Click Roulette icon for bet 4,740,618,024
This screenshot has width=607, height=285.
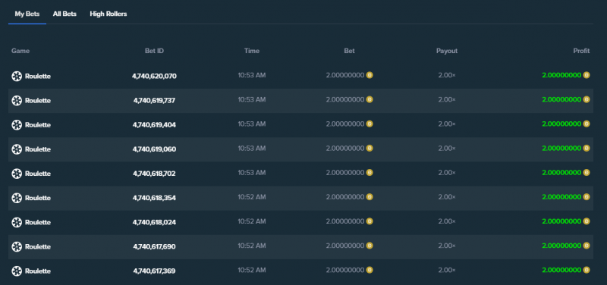pos(17,222)
